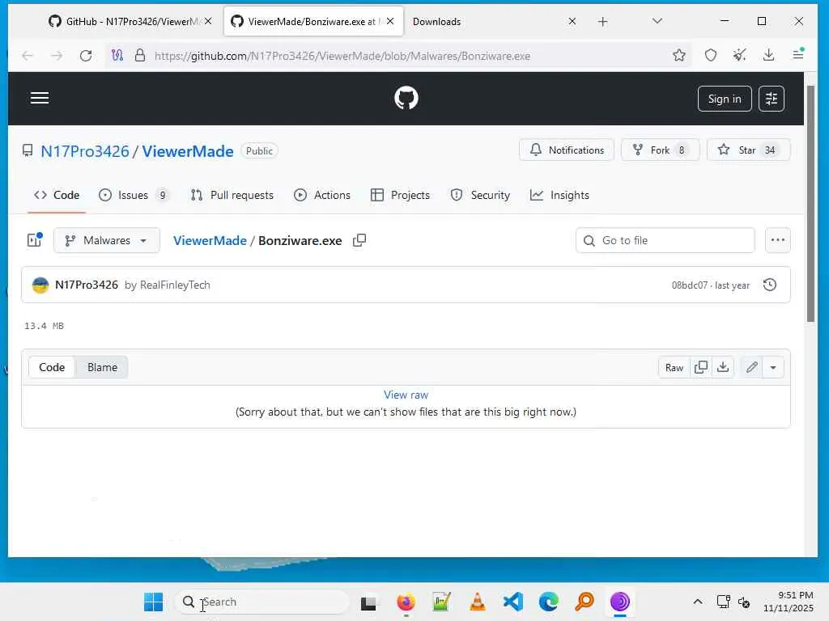Fork the repository
829x621 pixels.
click(x=661, y=150)
